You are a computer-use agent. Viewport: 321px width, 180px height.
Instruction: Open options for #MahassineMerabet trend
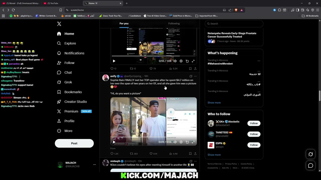259,61
